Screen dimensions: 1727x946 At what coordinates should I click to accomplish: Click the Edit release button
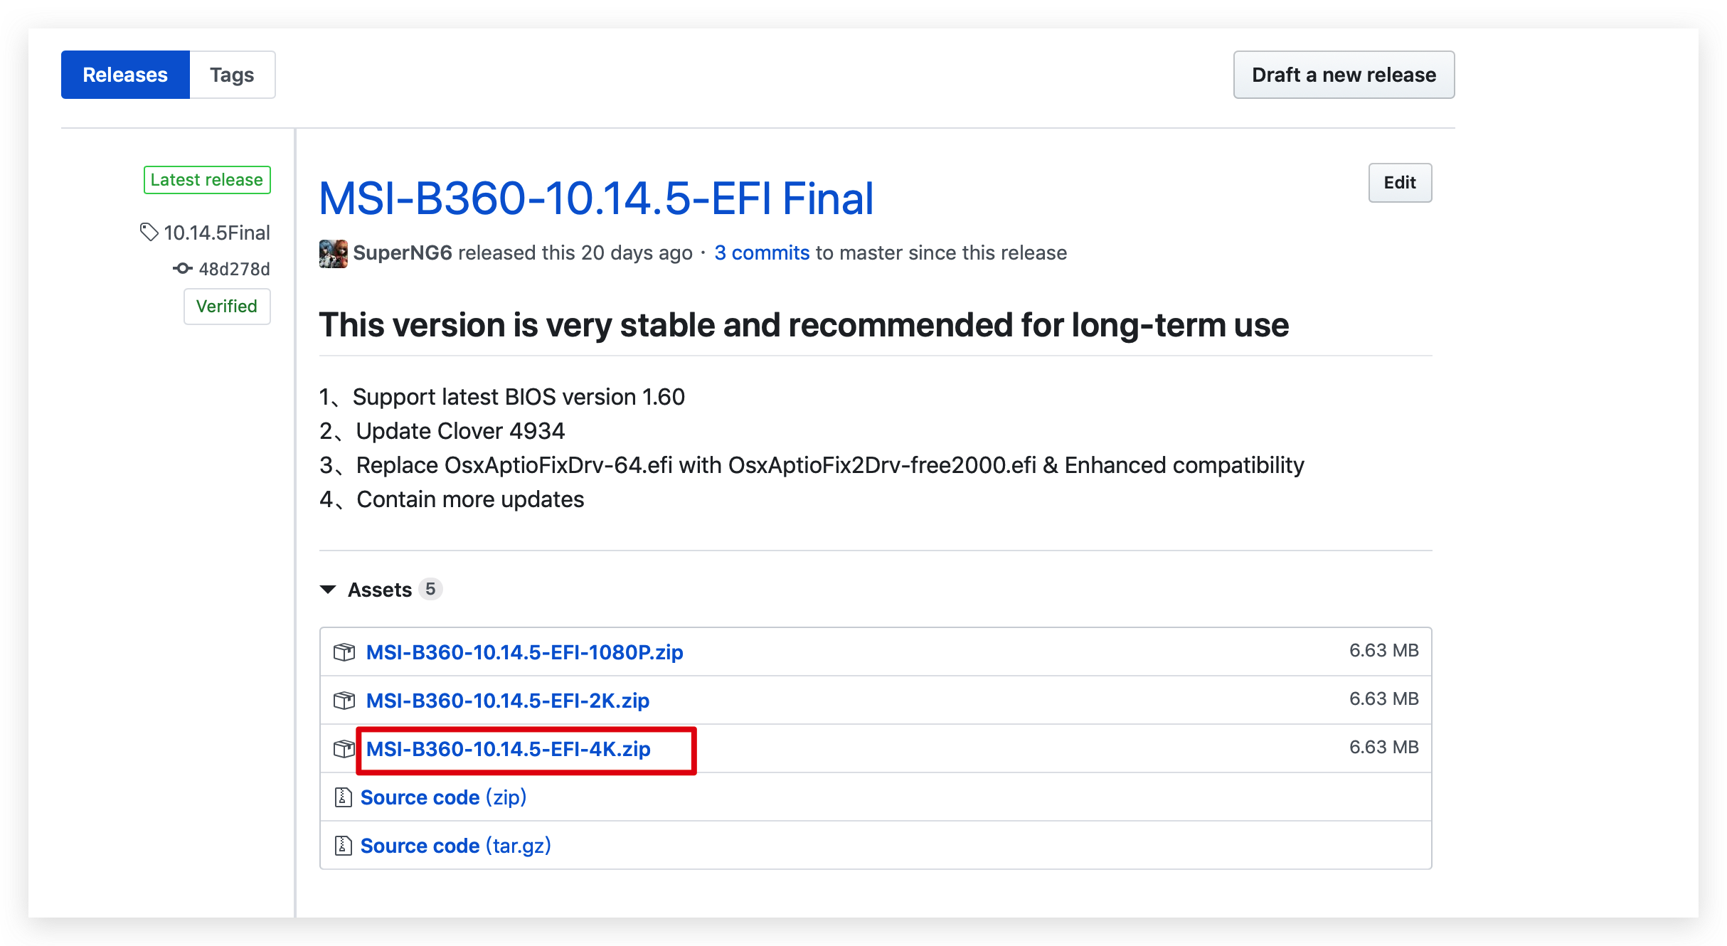[x=1400, y=183]
